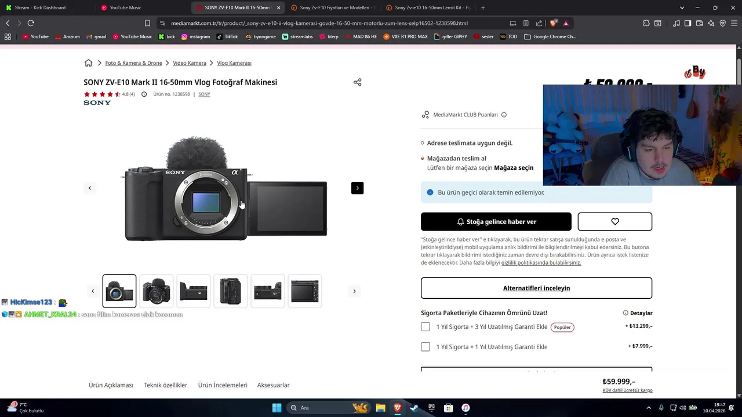Open Steam from the taskbar

(x=414, y=408)
